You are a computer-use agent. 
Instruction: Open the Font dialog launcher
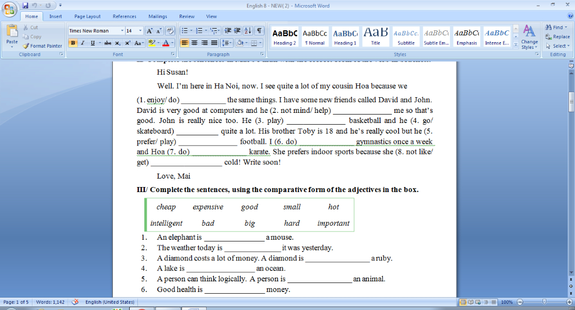coord(173,54)
